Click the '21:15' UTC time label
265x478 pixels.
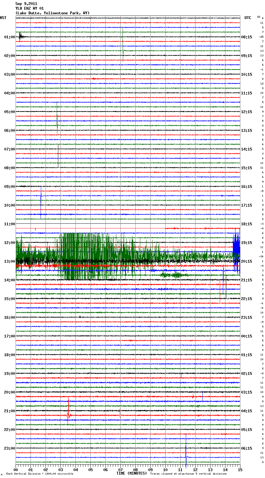click(x=247, y=280)
